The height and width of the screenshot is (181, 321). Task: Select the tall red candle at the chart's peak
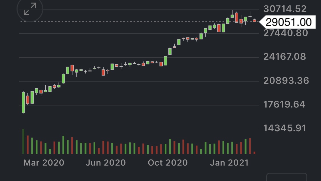pos(237,17)
